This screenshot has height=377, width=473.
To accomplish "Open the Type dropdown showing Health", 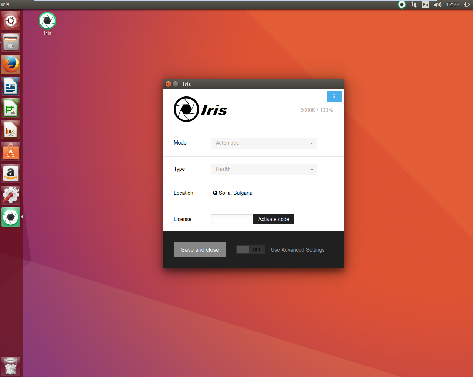I will (264, 169).
